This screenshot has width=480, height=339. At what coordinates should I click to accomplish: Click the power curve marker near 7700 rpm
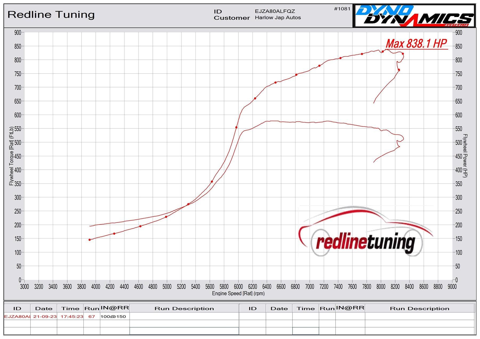pos(362,54)
